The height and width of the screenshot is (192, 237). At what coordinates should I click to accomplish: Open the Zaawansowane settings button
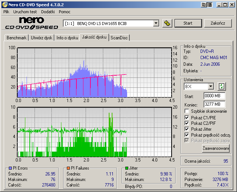216,148
